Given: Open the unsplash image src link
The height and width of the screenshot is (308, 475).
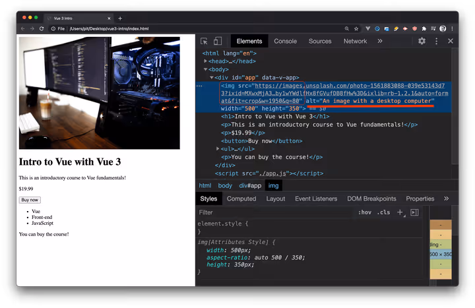Looking at the screenshot, I should (x=334, y=93).
